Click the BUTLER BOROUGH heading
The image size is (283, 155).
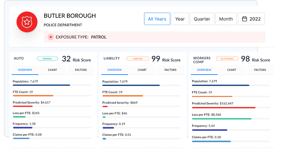70,16
